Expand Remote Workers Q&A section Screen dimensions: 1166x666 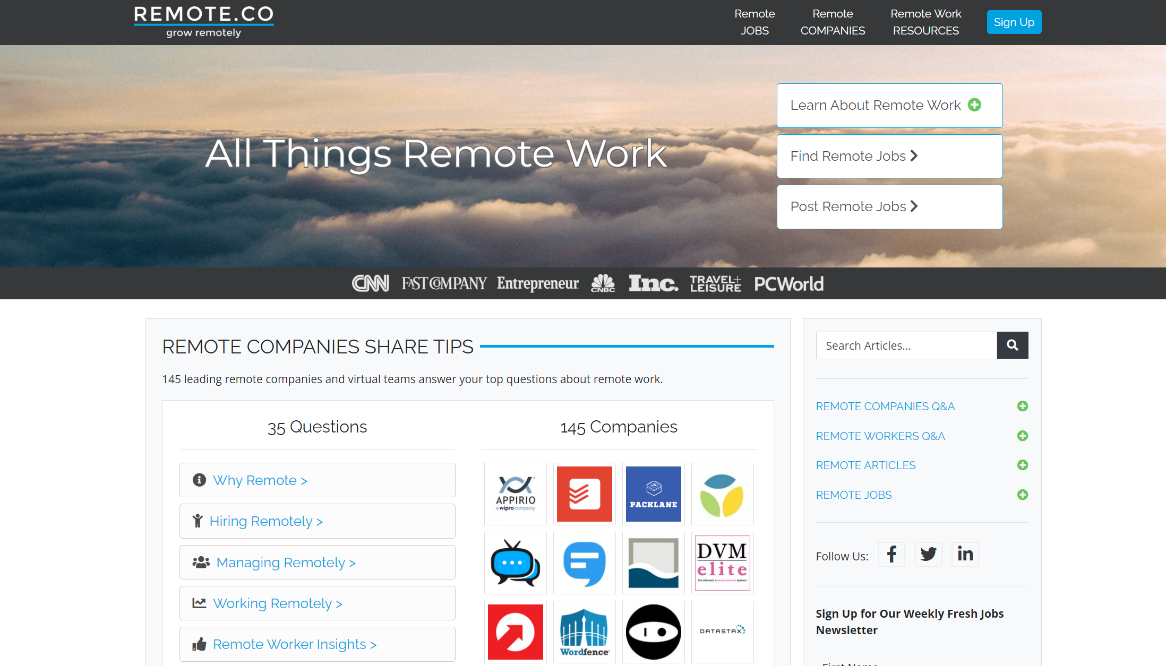(x=1022, y=436)
